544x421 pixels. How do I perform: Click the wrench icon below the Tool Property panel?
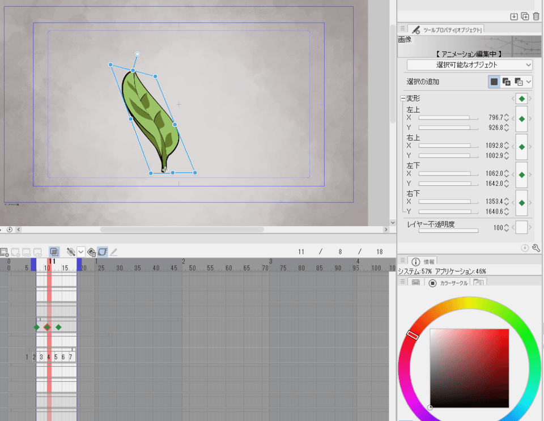[536, 248]
